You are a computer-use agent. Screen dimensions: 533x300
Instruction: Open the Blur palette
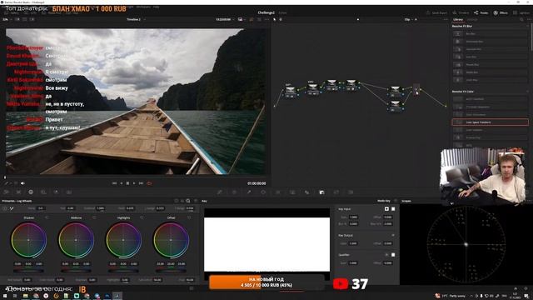307,192
